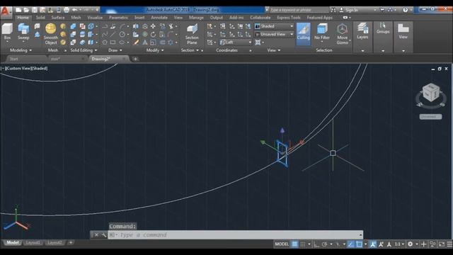453x255 pixels.
Task: Close the command line with X button
Action: click(x=96, y=235)
